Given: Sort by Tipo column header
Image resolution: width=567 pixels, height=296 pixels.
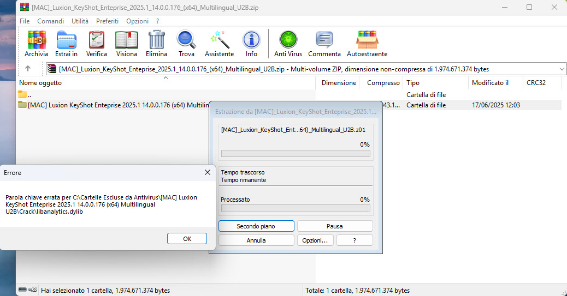Looking at the screenshot, I should 435,83.
